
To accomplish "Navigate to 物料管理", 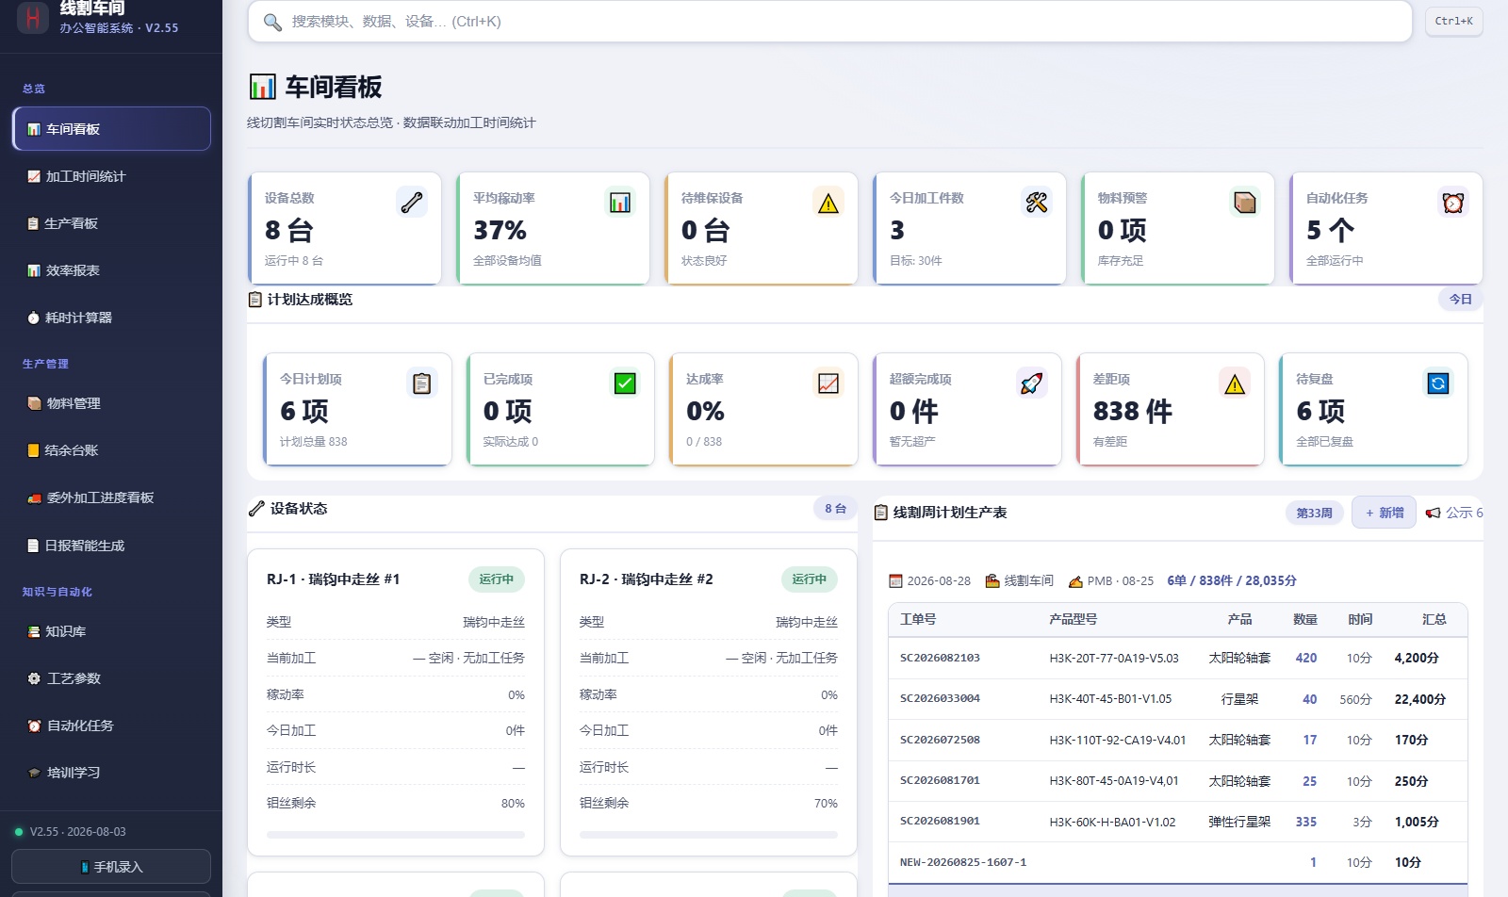I will click(111, 403).
